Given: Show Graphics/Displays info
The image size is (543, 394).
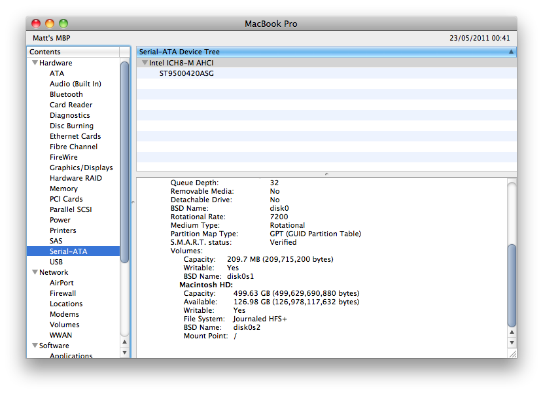Looking at the screenshot, I should click(x=81, y=168).
